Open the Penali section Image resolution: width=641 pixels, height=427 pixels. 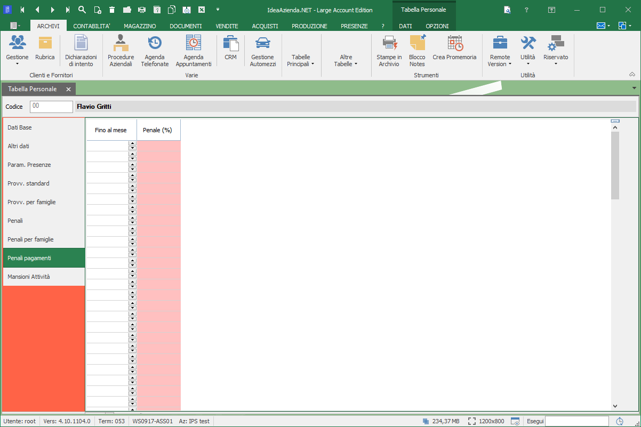(44, 221)
